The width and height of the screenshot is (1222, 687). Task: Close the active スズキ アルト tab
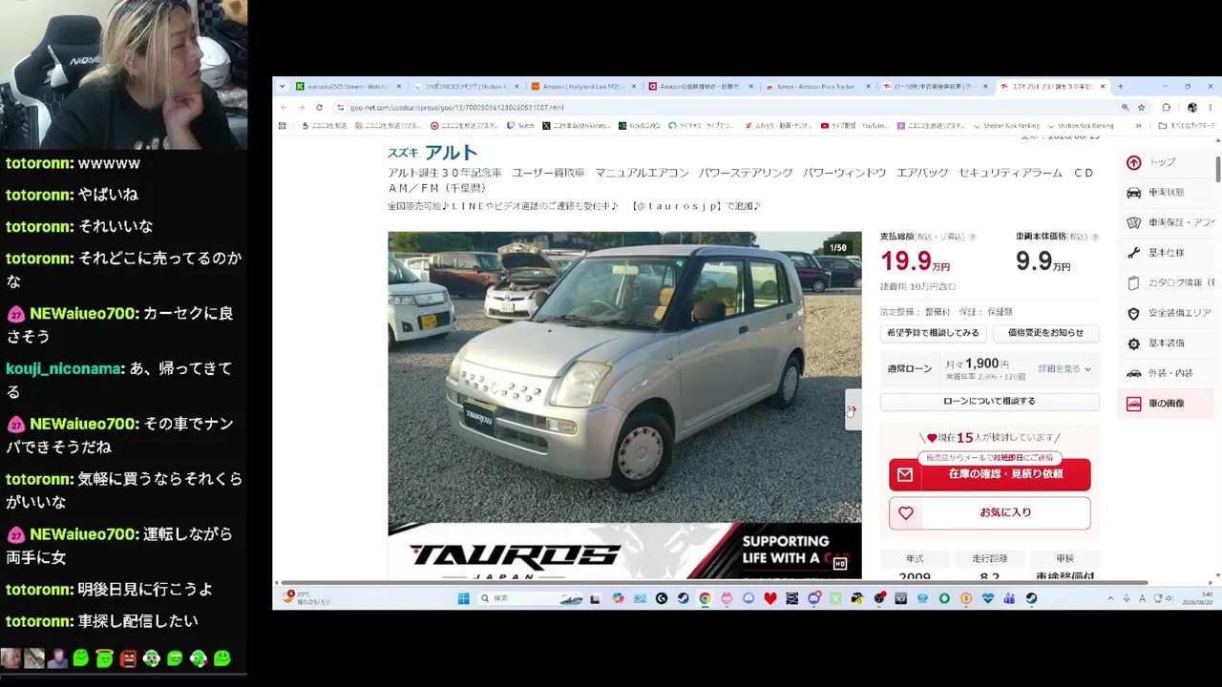pos(1103,86)
